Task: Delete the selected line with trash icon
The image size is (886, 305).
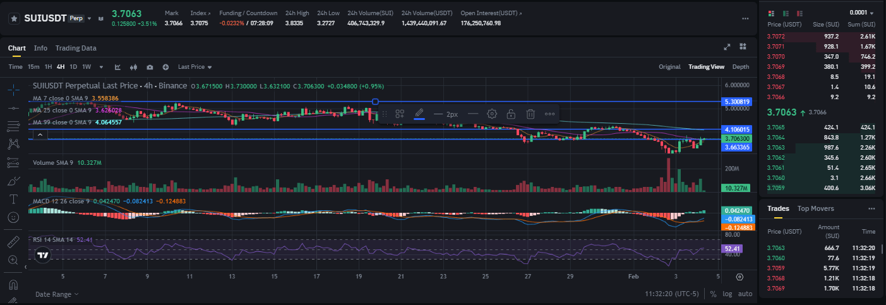Action: (x=530, y=114)
